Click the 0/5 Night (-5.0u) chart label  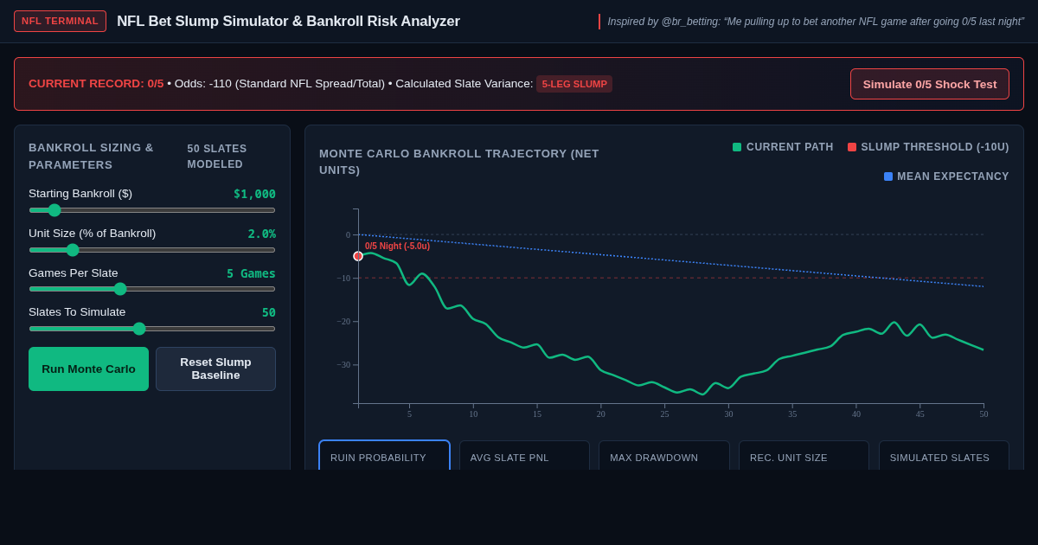pyautogui.click(x=397, y=247)
